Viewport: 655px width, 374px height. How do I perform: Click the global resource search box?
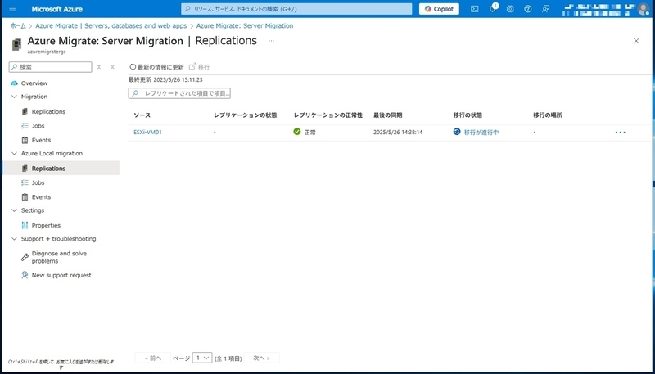coord(296,9)
